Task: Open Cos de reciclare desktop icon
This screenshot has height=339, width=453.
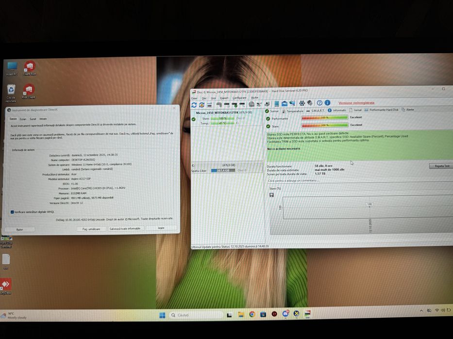Action: [11, 93]
